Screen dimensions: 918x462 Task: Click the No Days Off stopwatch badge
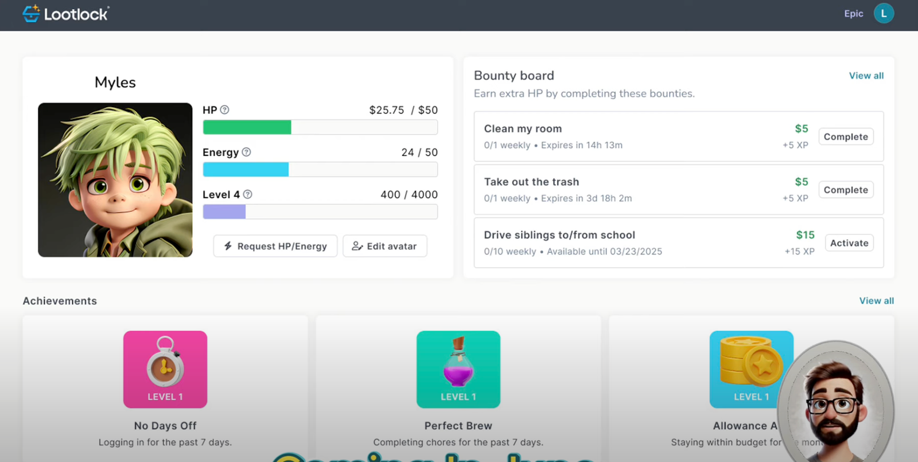click(165, 369)
